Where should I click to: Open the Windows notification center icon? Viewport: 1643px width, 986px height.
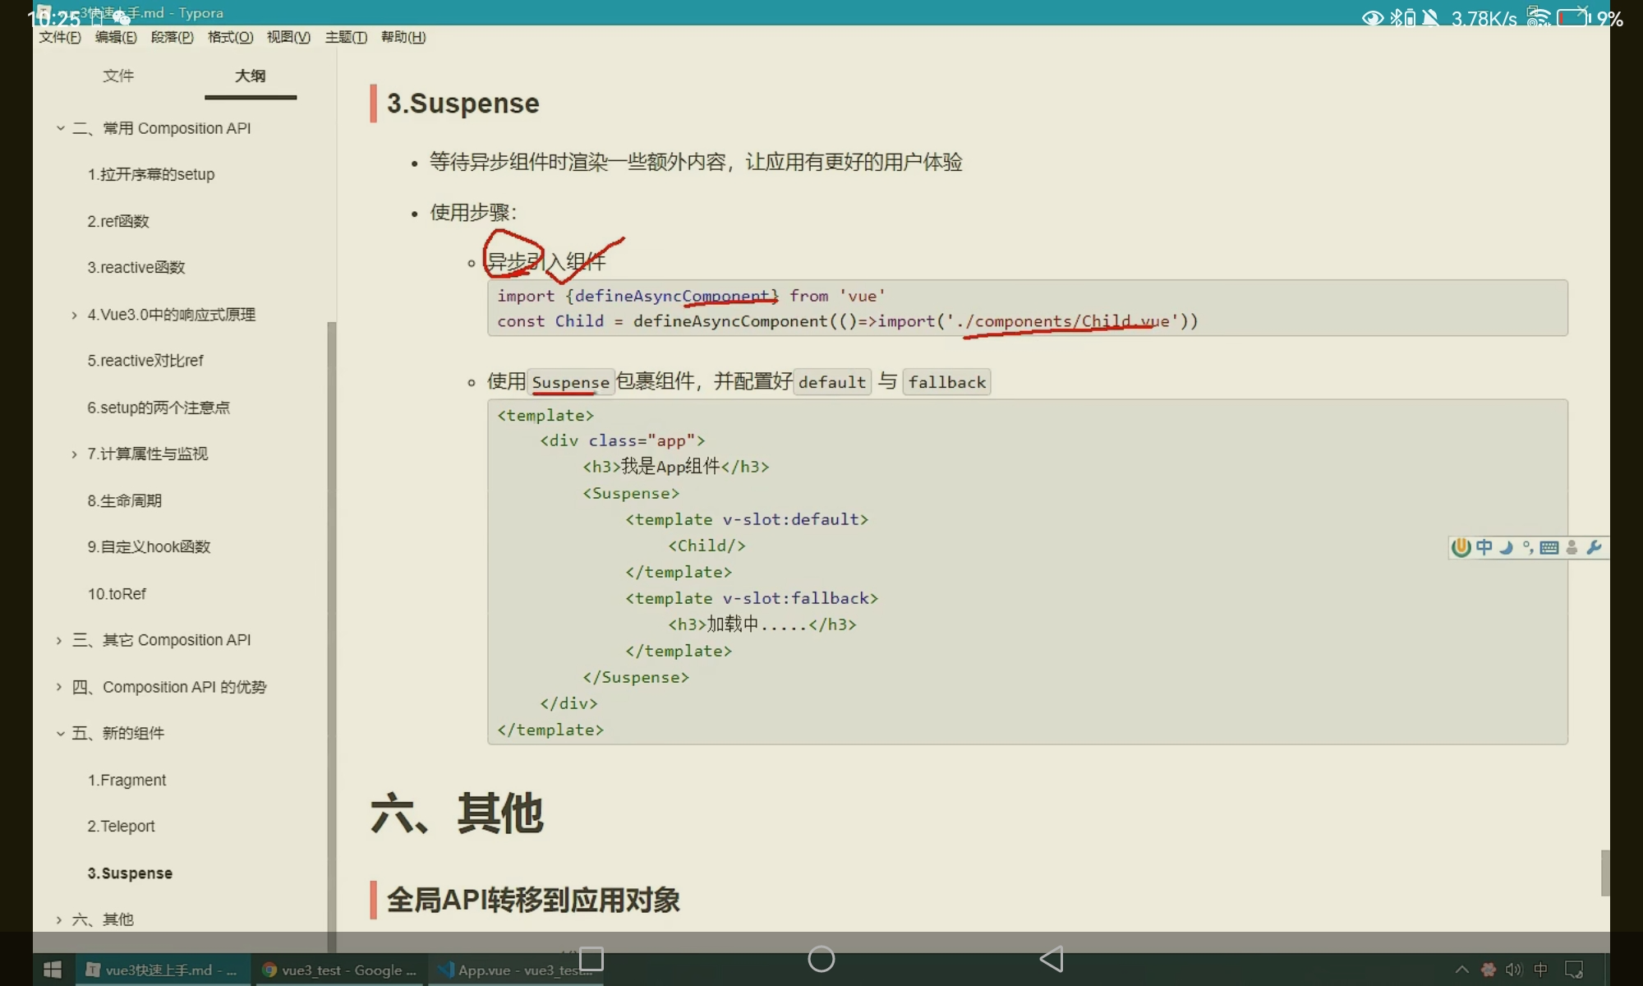[x=1574, y=970]
